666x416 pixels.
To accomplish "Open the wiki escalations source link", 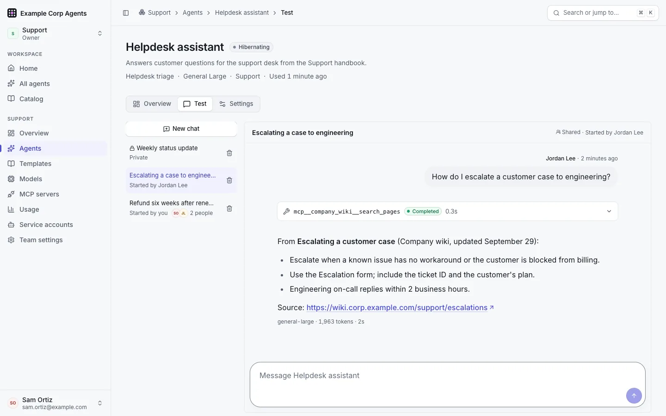I will pyautogui.click(x=400, y=308).
